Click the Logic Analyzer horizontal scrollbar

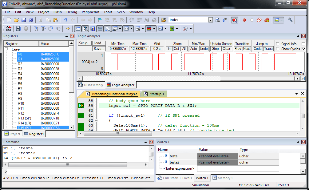pos(189,79)
